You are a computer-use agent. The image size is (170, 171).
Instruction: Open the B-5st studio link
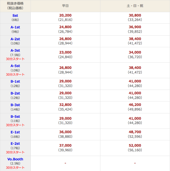point(15,117)
